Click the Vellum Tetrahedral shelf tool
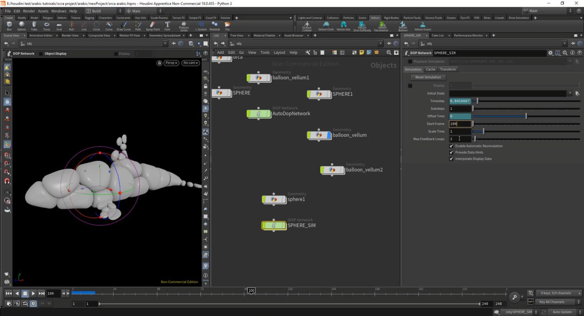Image resolution: width=584 pixels, height=316 pixels. 381,26
